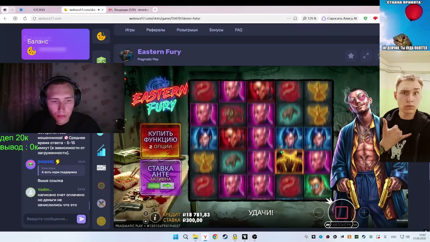Stop the spin with the red square
Screen dimensions: 430x242
(x=342, y=212)
